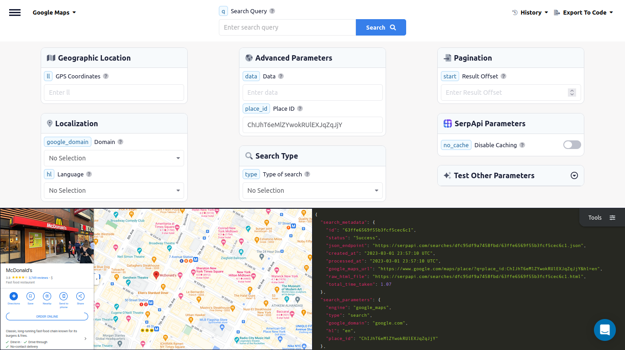Open the History menu
The height and width of the screenshot is (350, 625).
coord(530,12)
